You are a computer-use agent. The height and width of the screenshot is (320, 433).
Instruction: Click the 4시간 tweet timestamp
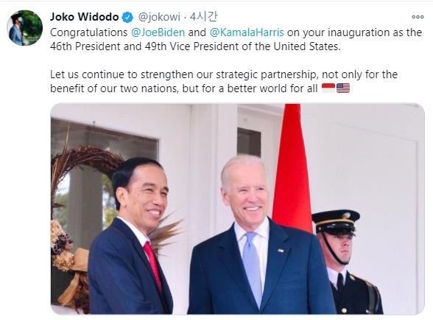204,17
